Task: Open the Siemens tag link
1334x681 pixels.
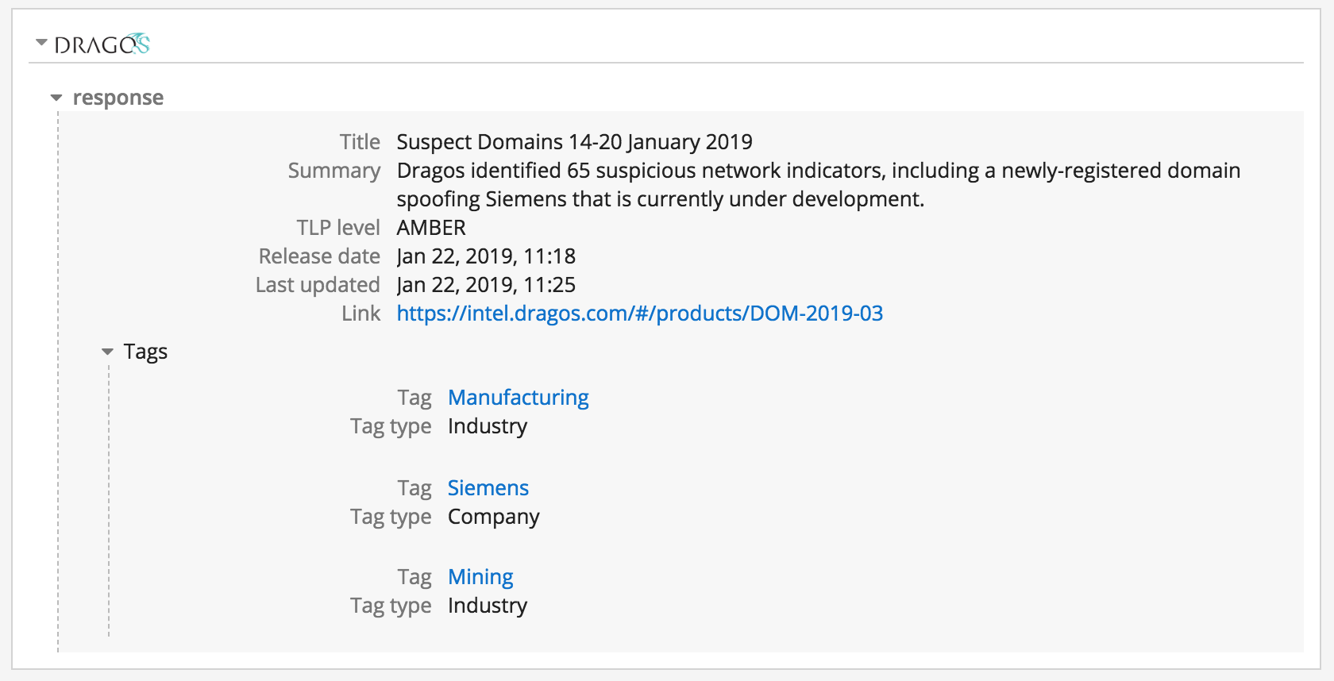Action: click(488, 488)
